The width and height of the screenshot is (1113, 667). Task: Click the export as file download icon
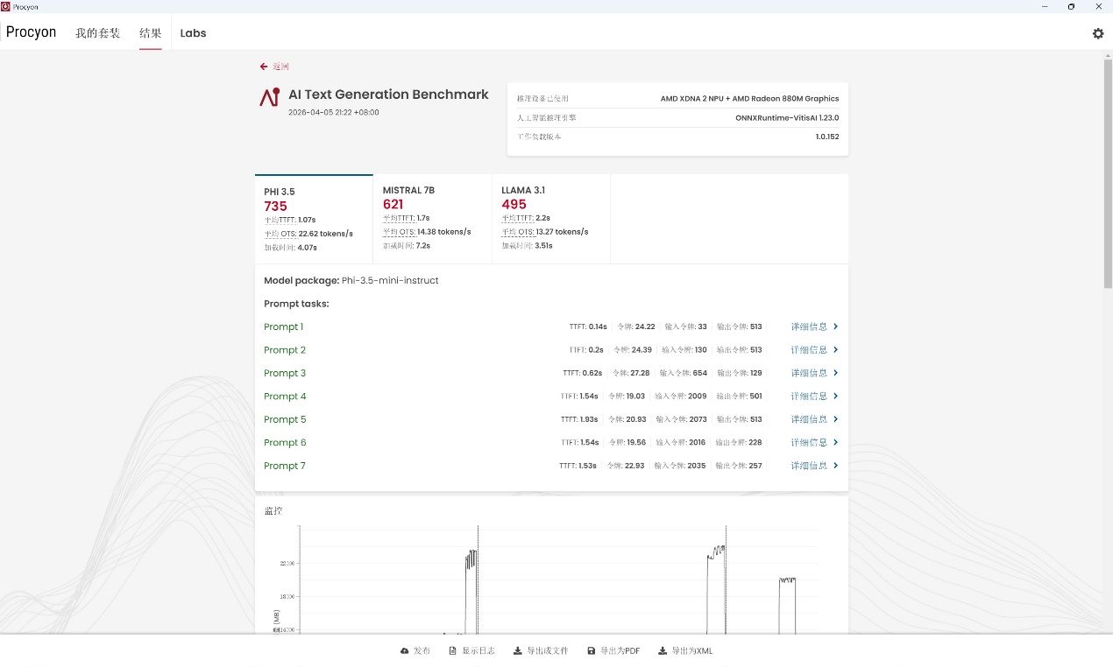tap(518, 651)
